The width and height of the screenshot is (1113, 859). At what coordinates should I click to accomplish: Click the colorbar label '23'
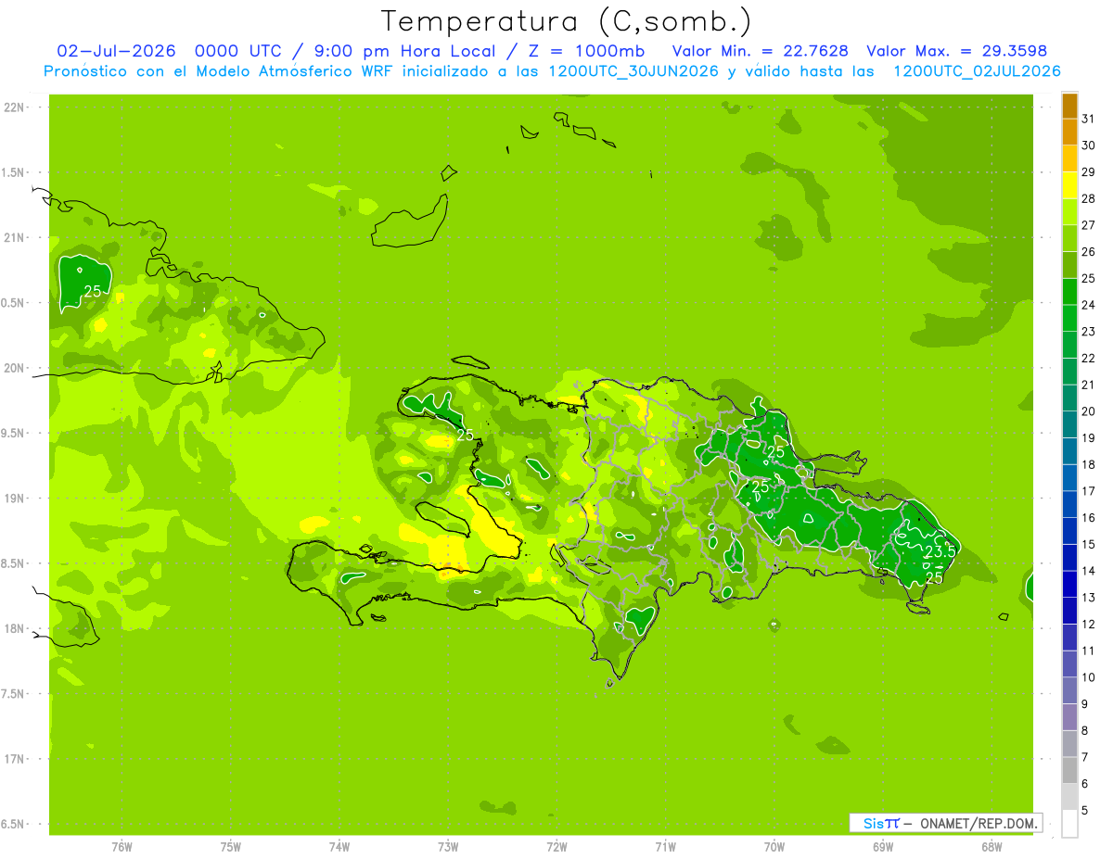1089,332
